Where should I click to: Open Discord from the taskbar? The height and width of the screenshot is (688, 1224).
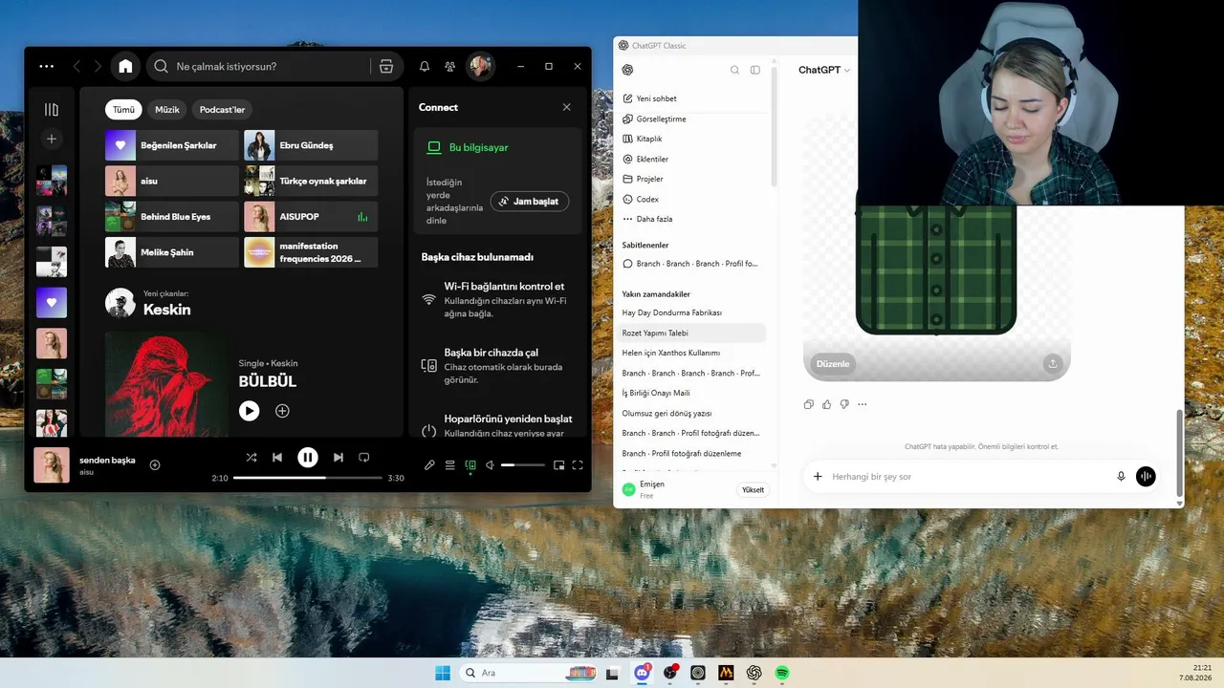click(x=643, y=673)
